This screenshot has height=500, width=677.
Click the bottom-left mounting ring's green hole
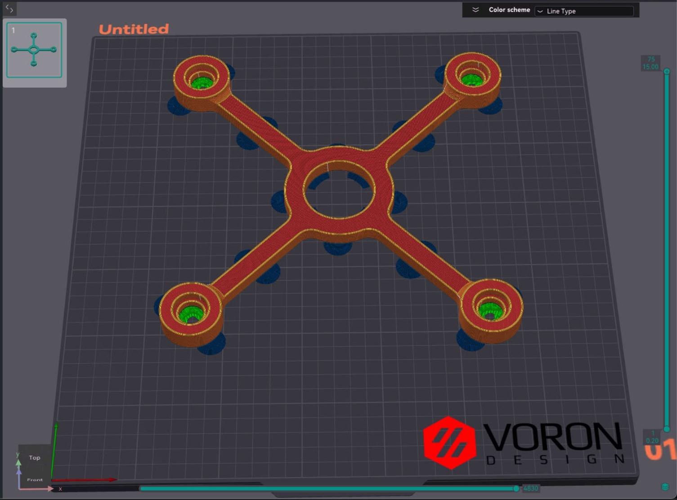[x=190, y=313]
